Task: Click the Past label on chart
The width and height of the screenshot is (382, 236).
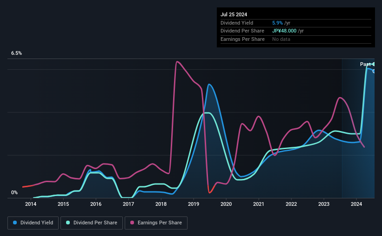Action: tap(365, 64)
